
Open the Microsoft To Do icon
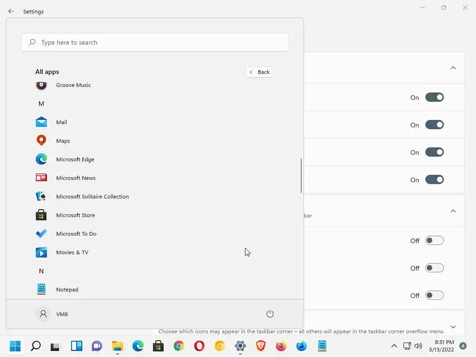click(41, 233)
